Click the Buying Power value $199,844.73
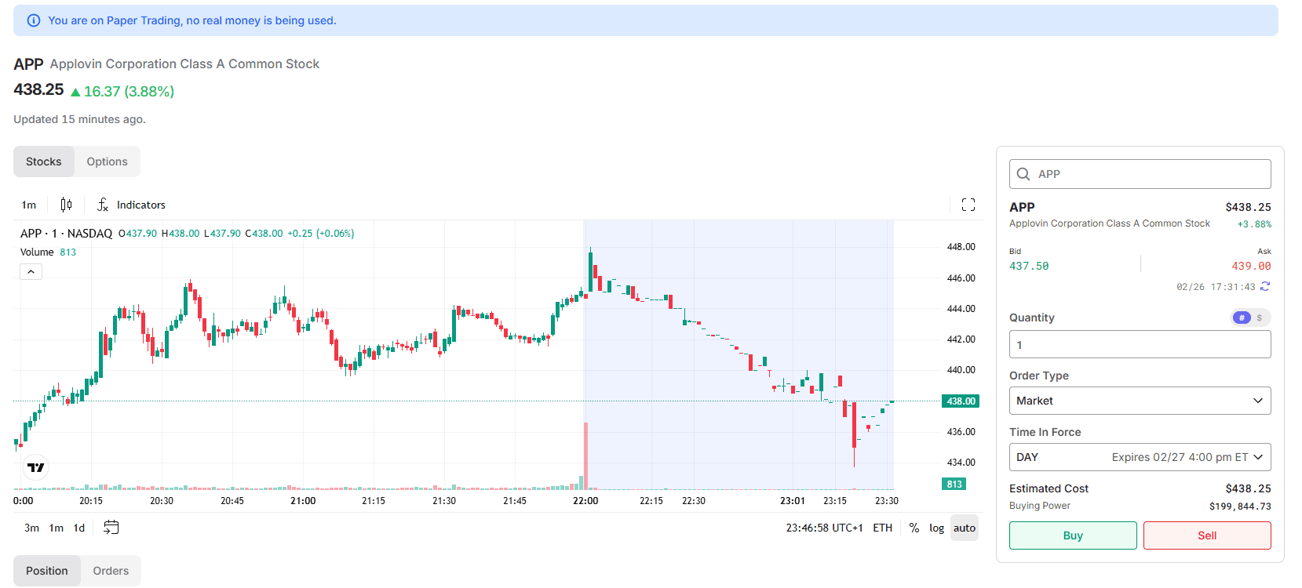 point(1240,506)
